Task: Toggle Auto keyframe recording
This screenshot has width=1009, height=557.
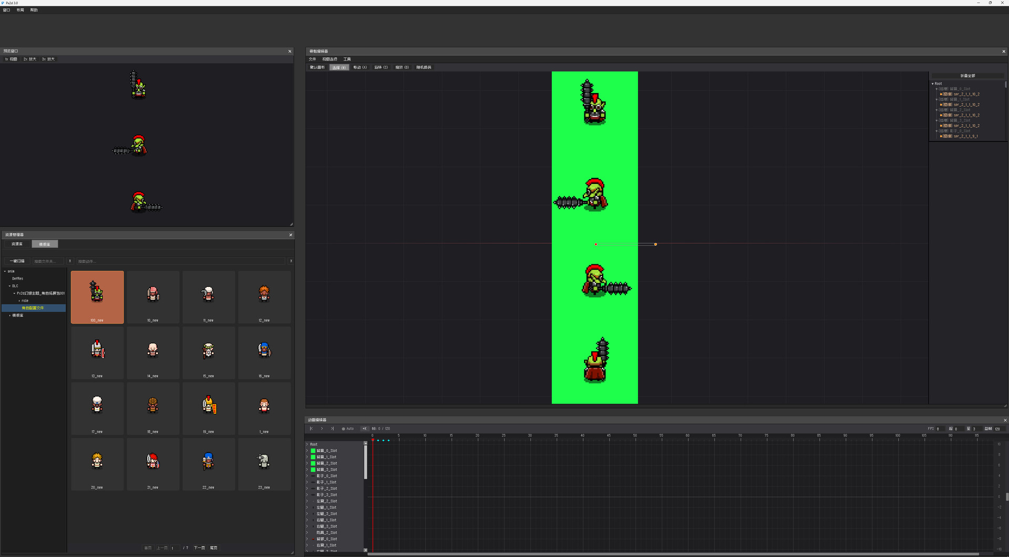Action: pyautogui.click(x=348, y=429)
